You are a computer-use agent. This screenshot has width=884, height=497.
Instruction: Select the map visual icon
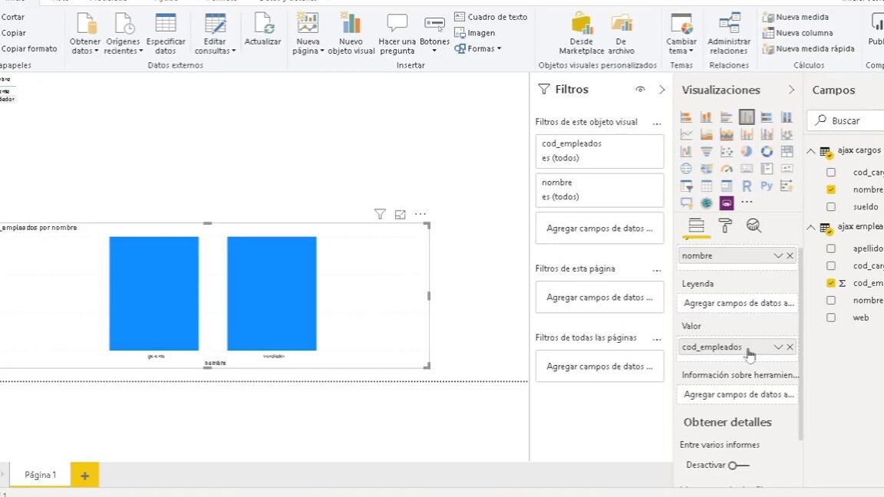click(x=687, y=168)
